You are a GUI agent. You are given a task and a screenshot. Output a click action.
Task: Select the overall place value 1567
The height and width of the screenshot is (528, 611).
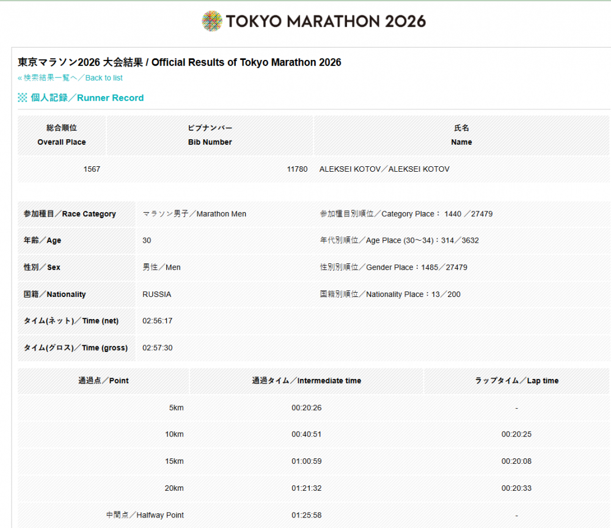point(92,169)
